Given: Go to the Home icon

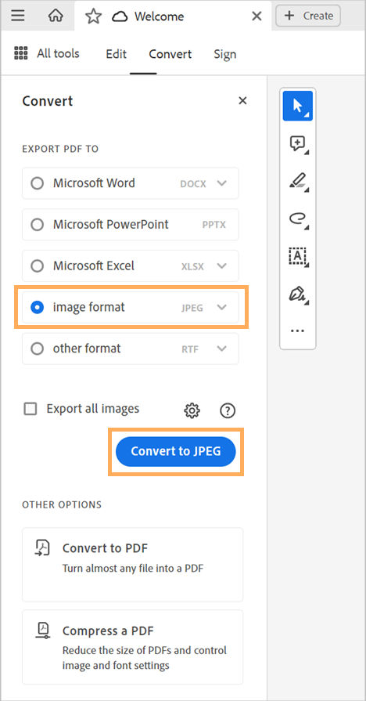Looking at the screenshot, I should coord(56,16).
